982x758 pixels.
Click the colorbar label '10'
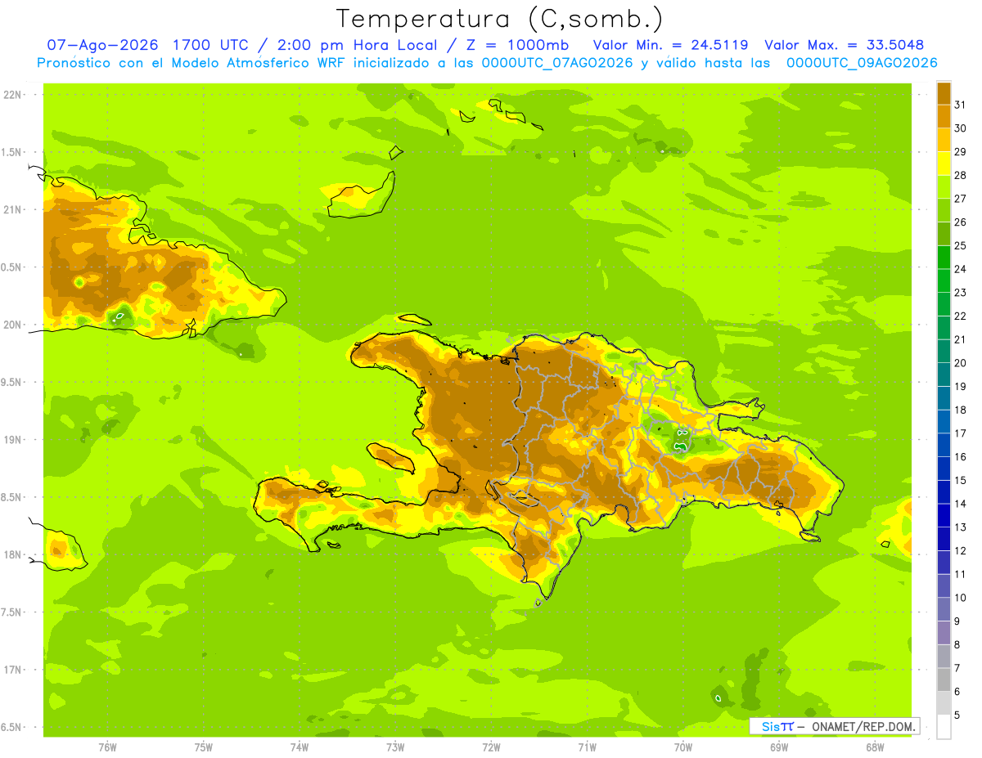click(961, 598)
